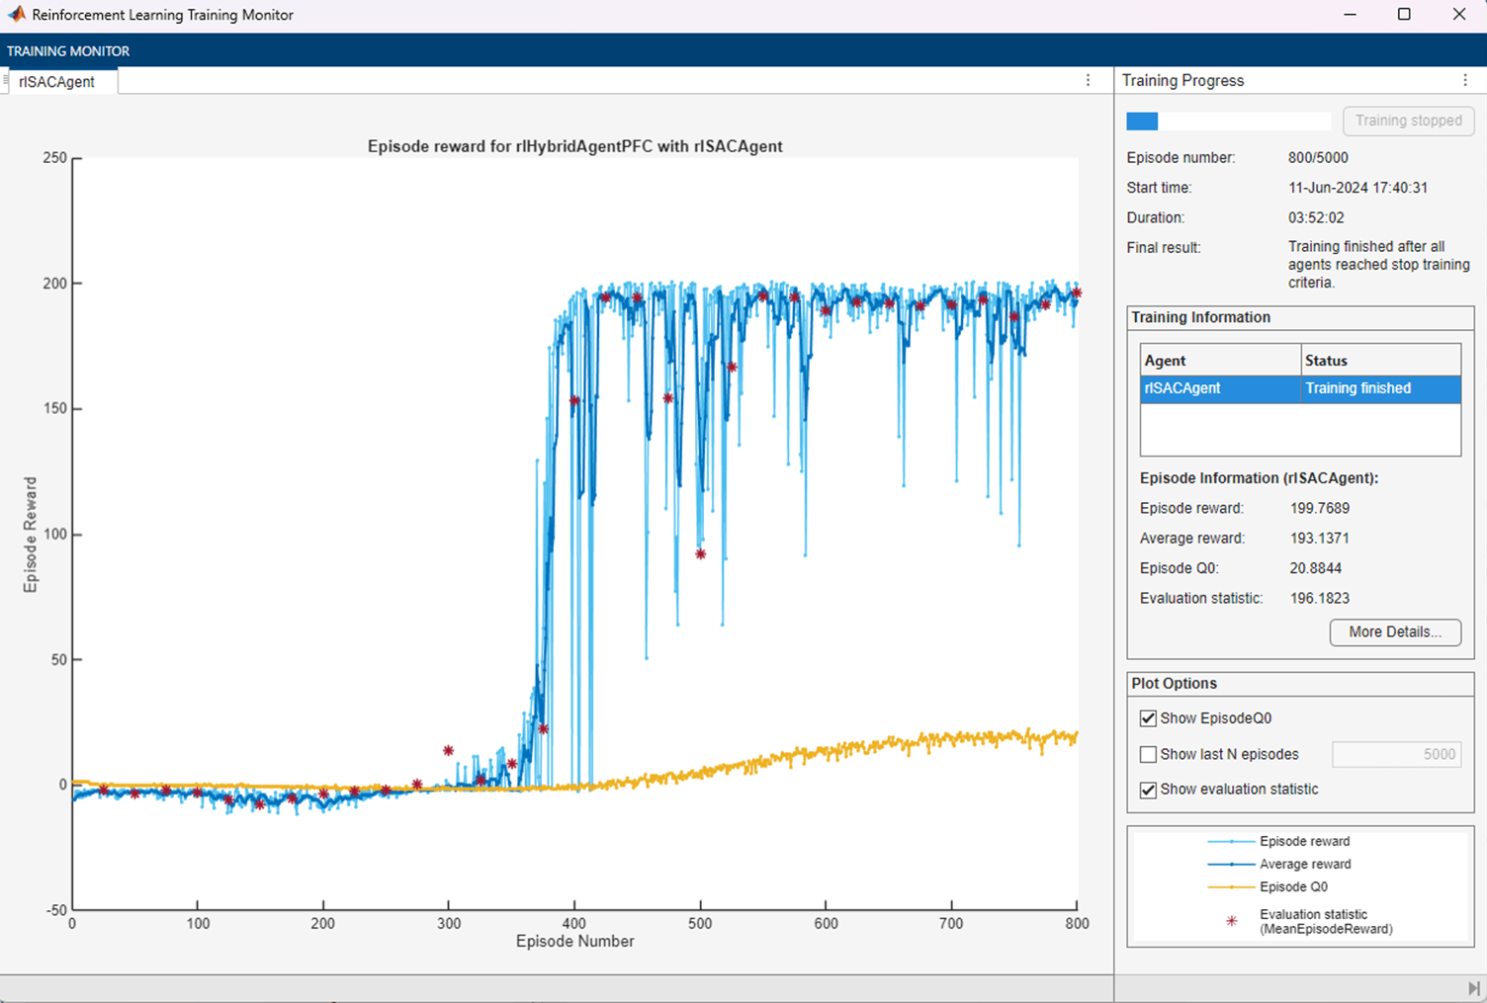Click the Average reward legend line sample
The image size is (1487, 1003).
tap(1231, 865)
